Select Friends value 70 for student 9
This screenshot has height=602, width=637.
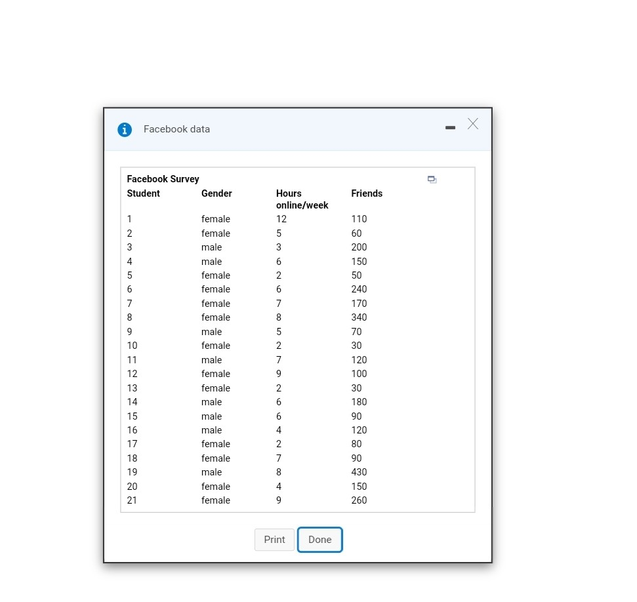click(356, 331)
